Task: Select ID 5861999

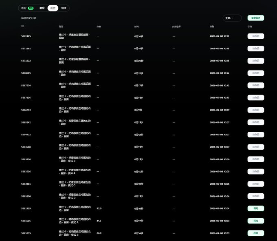Action: tap(26, 208)
